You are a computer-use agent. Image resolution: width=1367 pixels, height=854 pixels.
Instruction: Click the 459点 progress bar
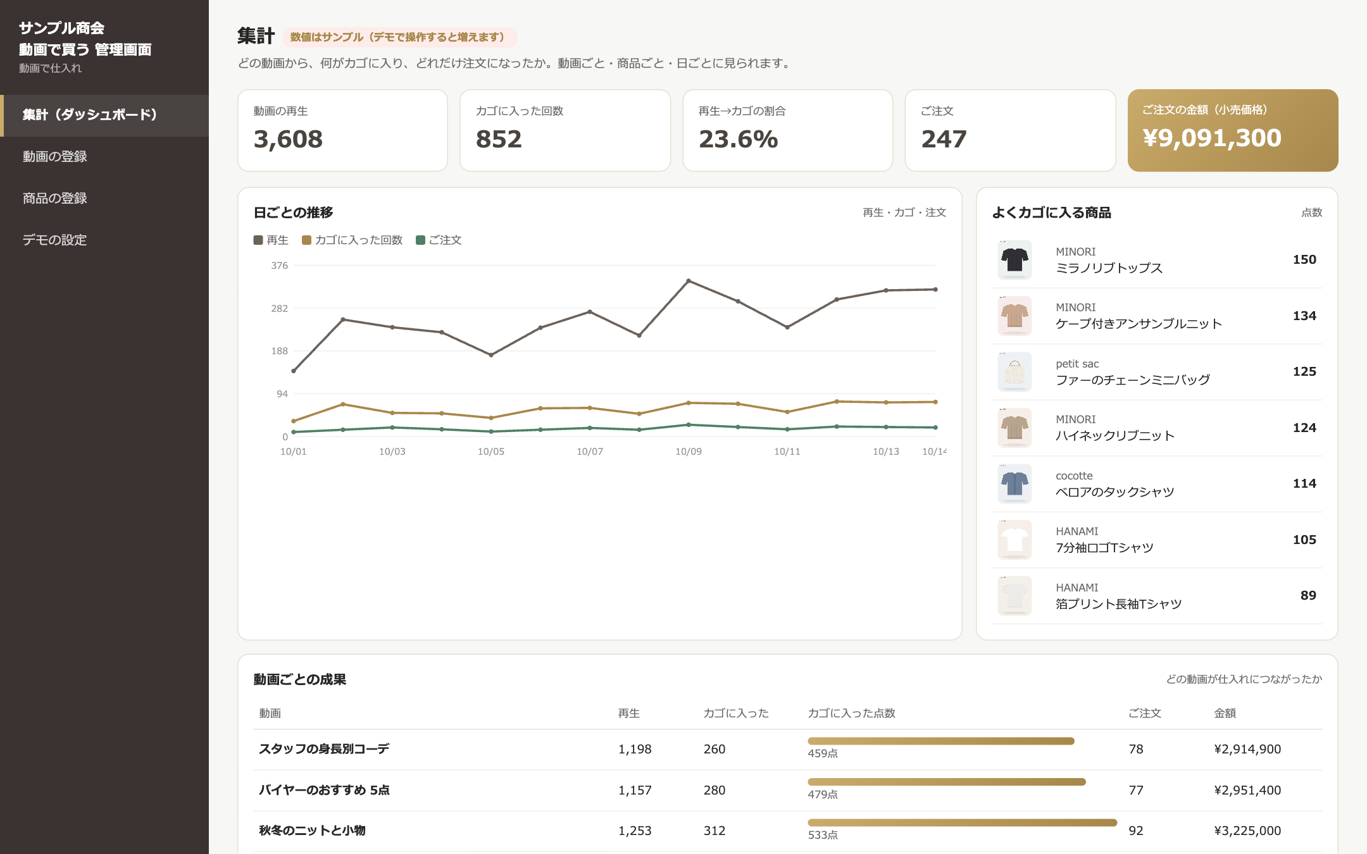(941, 741)
